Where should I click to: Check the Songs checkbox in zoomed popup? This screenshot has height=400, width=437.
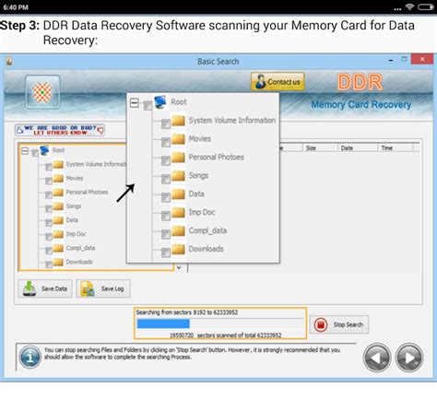point(166,179)
